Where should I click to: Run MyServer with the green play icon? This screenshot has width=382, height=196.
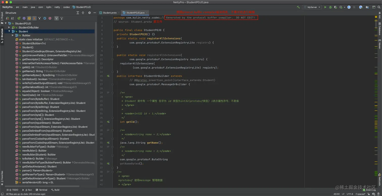pos(325,7)
